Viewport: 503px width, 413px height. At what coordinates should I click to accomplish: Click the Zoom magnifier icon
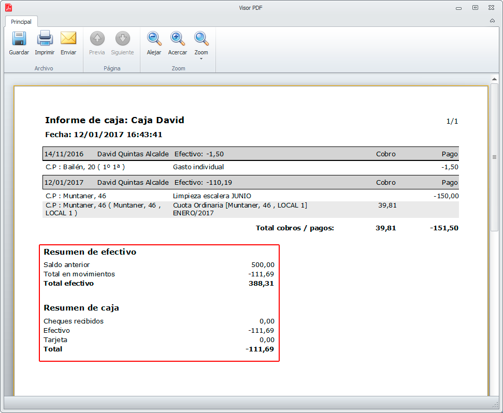[x=201, y=38]
